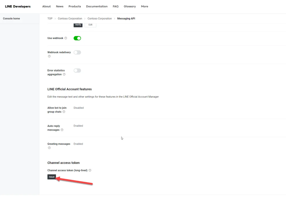Viewport: 286px width, 199px height.
Task: Click Messaging API in breadcrumb
Action: [x=126, y=19]
